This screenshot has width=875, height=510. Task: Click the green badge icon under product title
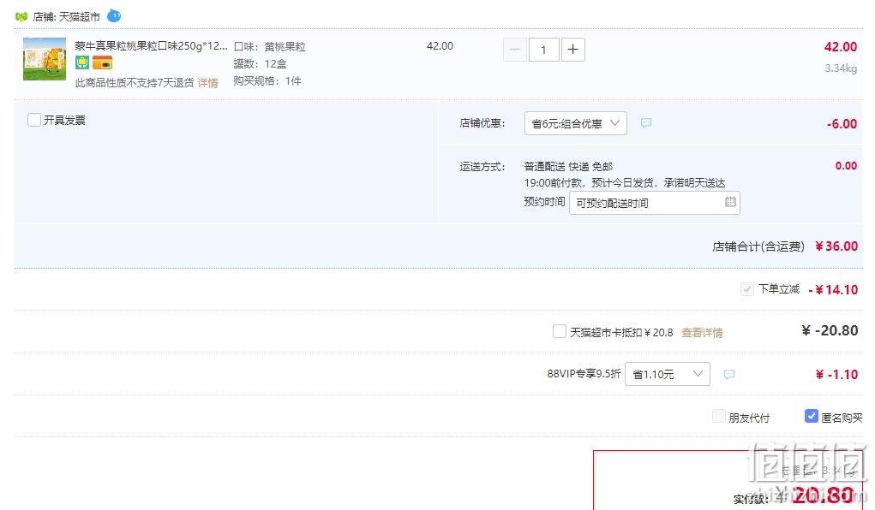(x=82, y=62)
